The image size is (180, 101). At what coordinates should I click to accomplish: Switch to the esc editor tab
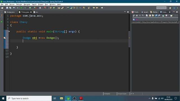click(36, 12)
